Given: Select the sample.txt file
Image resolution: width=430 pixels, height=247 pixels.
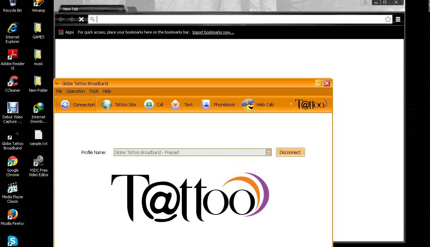Looking at the screenshot, I should 38,137.
